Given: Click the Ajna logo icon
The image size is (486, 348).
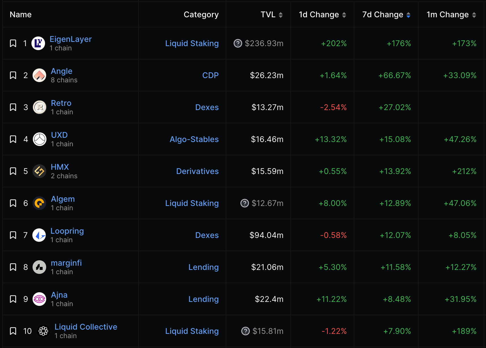Looking at the screenshot, I should [39, 299].
